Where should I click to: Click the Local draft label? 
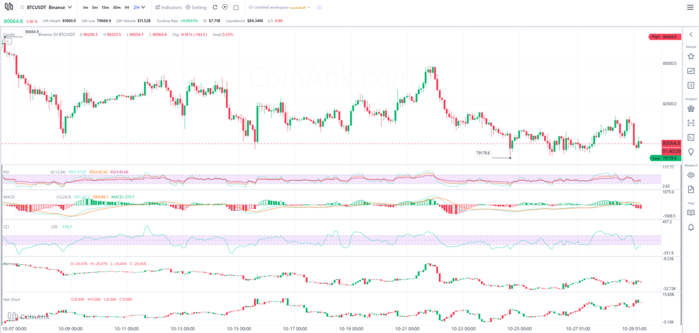click(x=298, y=8)
